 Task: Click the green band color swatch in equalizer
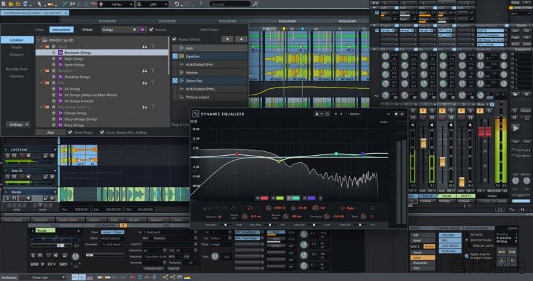point(279,198)
